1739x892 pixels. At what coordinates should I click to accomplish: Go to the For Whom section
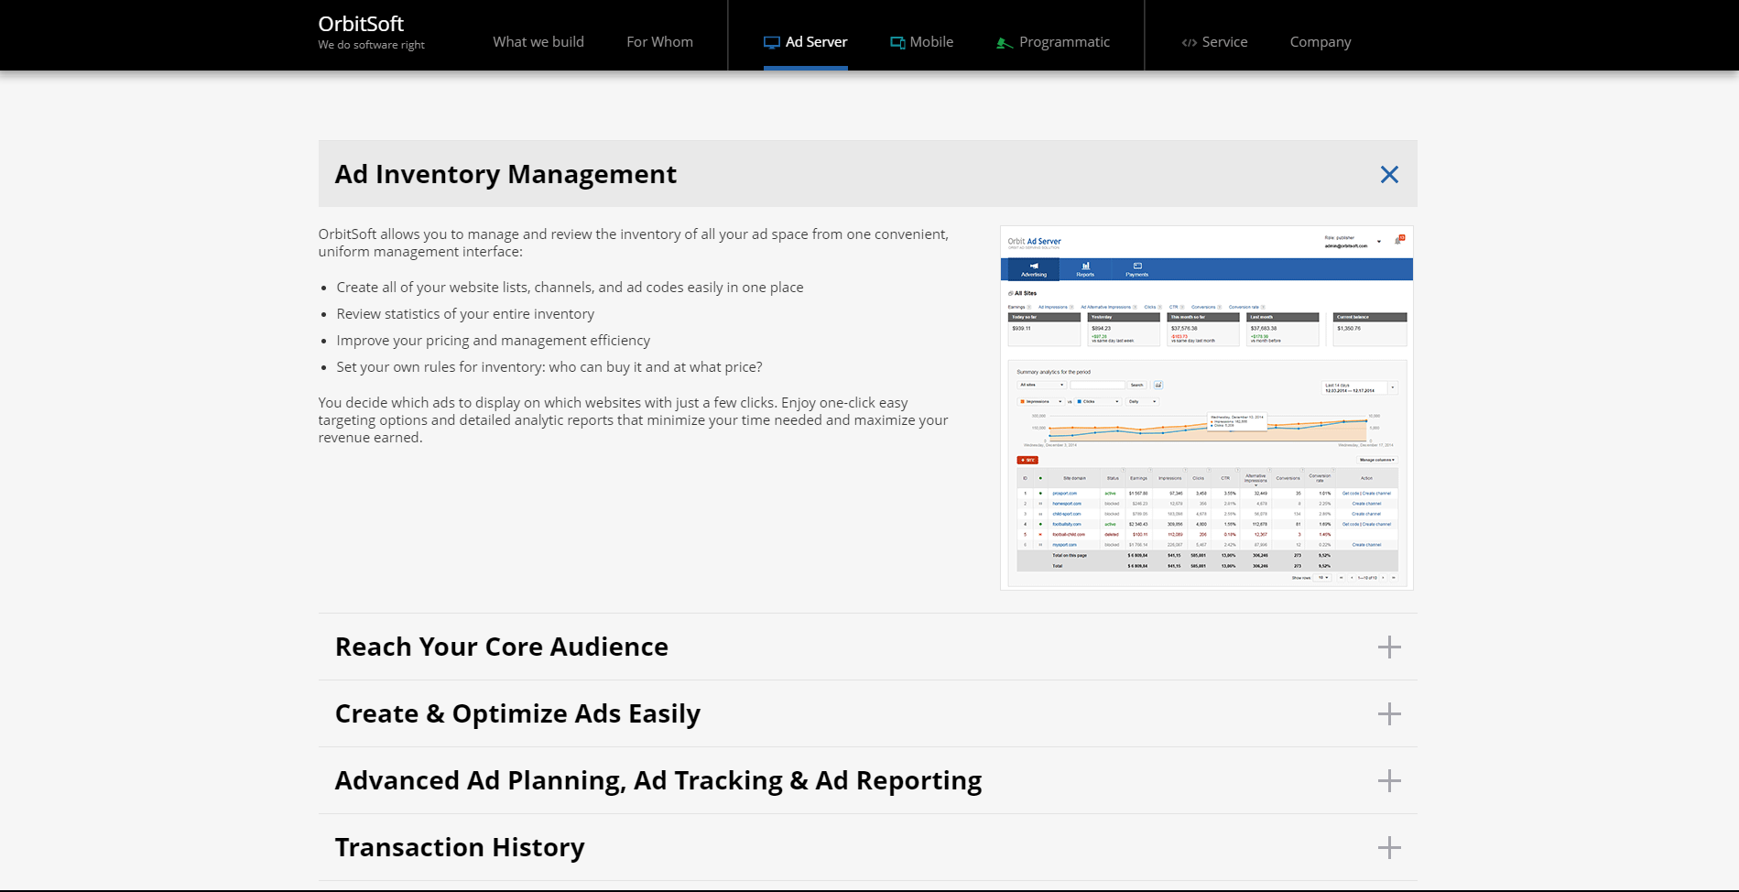[x=659, y=42]
